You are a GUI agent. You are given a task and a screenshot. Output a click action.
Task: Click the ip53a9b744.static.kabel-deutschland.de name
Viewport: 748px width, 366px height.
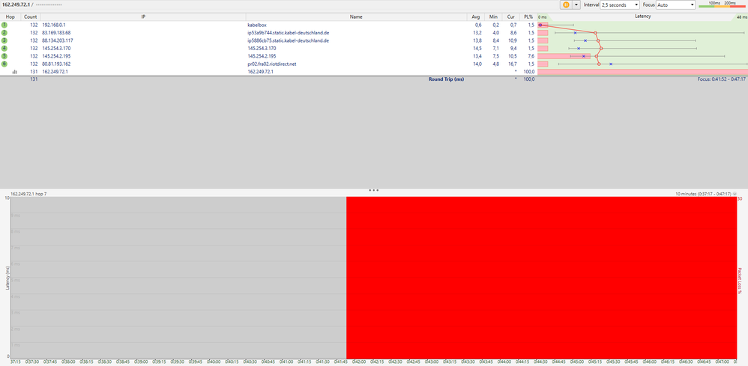[x=289, y=32]
